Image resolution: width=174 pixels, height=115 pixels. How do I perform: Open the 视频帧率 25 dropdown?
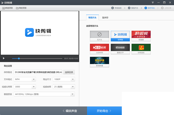(x=64, y=87)
